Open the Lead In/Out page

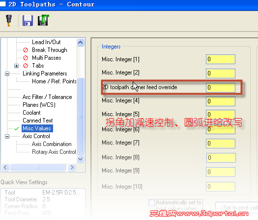(x=46, y=42)
